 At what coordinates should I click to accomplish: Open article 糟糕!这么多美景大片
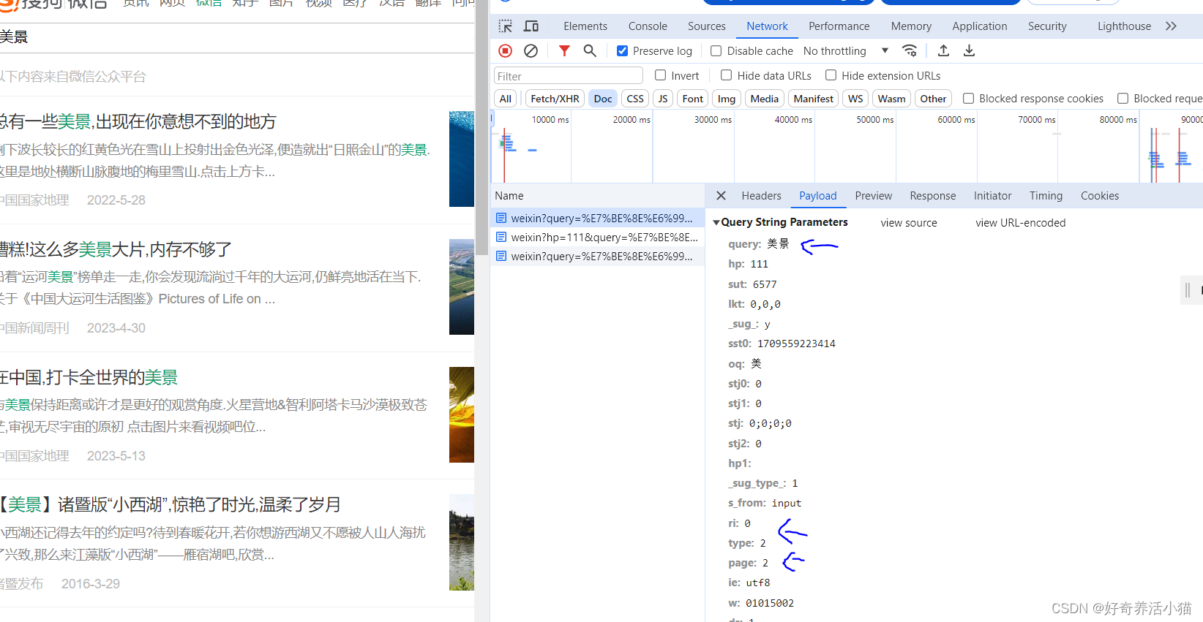click(x=116, y=249)
